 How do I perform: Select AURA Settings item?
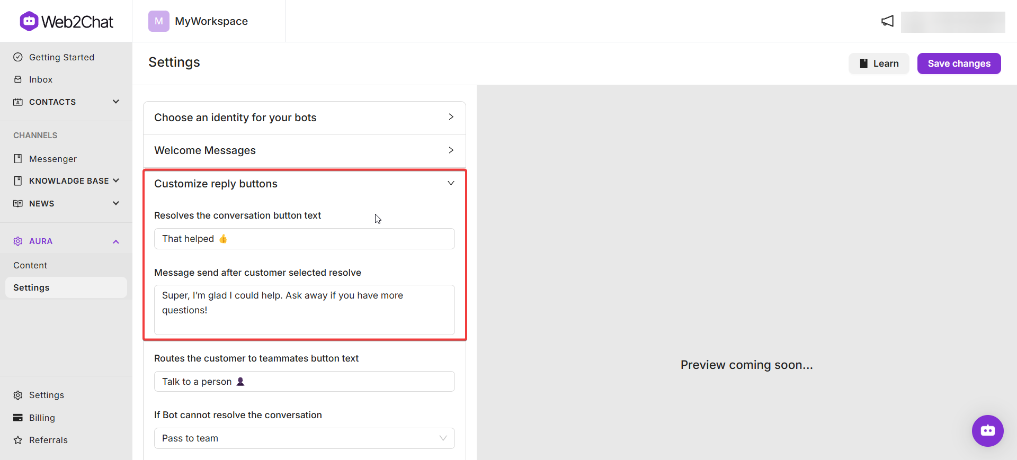(66, 287)
